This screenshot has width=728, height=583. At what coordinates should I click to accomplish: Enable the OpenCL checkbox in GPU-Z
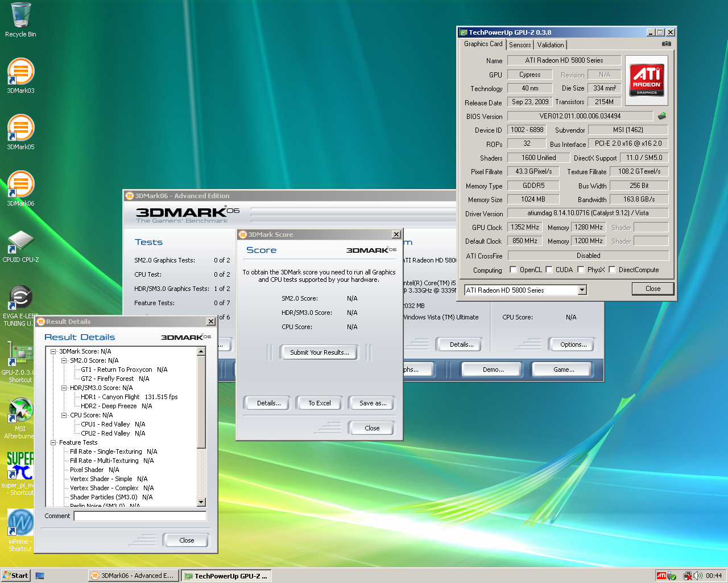point(513,270)
